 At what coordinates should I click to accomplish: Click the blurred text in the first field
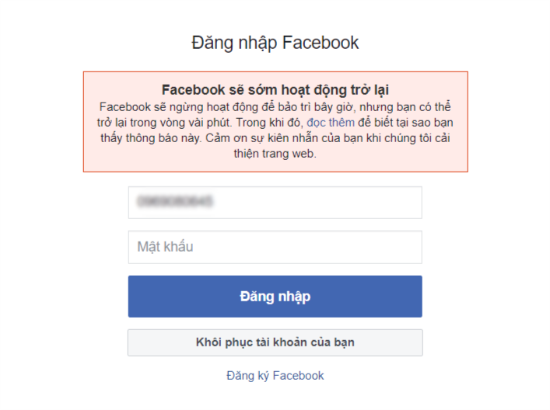[x=175, y=201]
